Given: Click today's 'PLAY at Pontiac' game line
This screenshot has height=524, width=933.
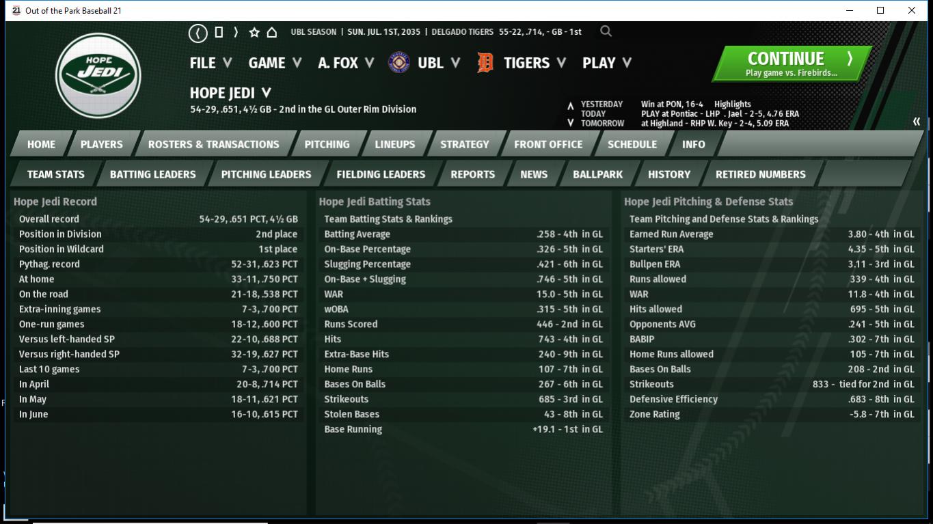Looking at the screenshot, I should point(720,114).
